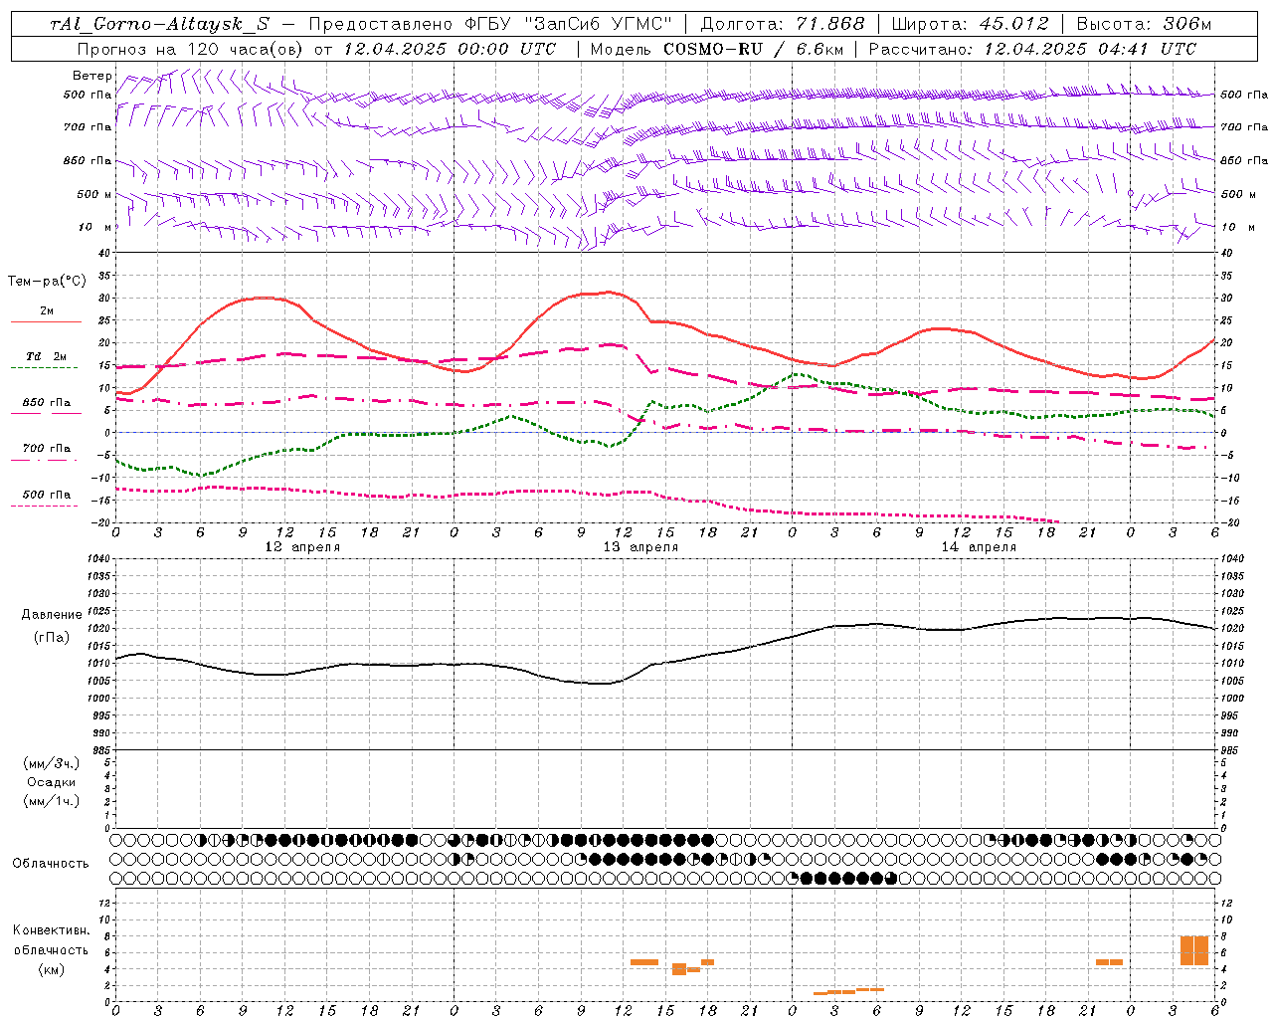
Task: Click the tall orange convective cloud bars
Action: point(1194,950)
